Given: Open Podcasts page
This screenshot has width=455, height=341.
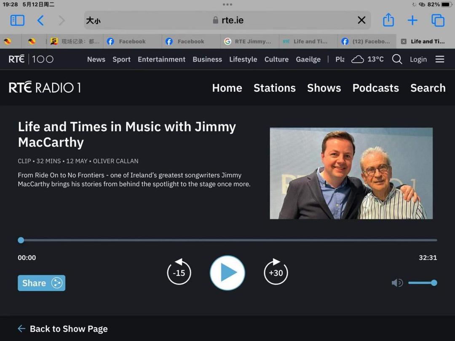Looking at the screenshot, I should (x=375, y=88).
